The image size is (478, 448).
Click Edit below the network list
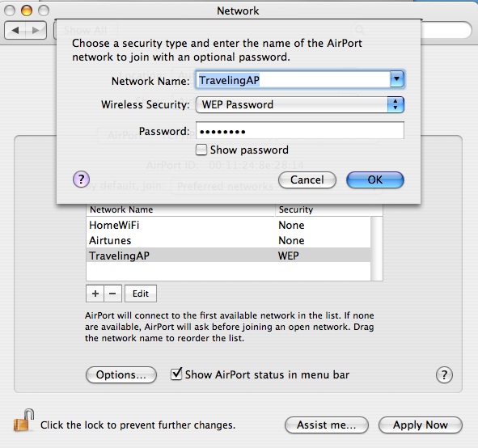pos(141,294)
